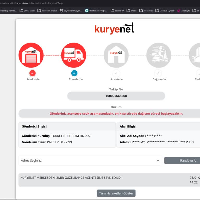Click the Randevu Al button
The image size is (200, 200).
(182, 160)
